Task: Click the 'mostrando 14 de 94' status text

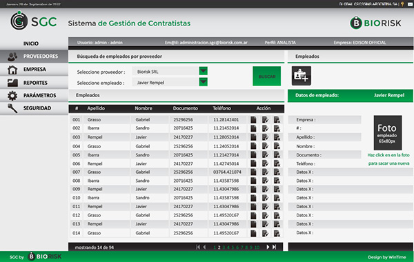Action: click(x=95, y=248)
